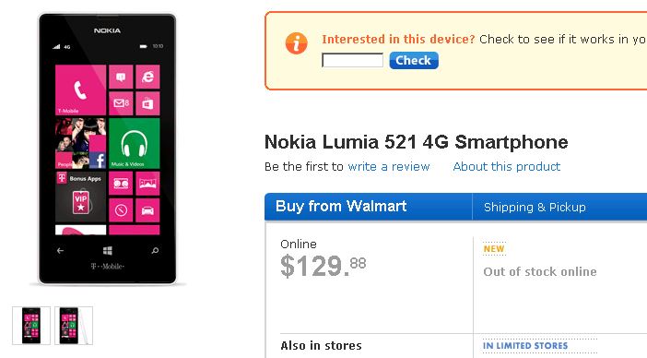Select the Buy from Walmart tab
The image size is (647, 358).
pyautogui.click(x=368, y=207)
